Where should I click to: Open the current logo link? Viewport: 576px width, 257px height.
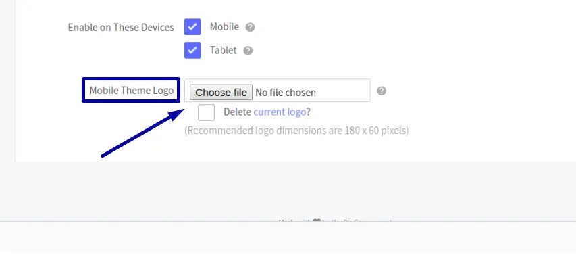coord(280,112)
